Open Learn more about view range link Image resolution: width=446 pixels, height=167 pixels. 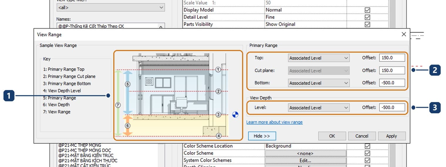coord(274,122)
